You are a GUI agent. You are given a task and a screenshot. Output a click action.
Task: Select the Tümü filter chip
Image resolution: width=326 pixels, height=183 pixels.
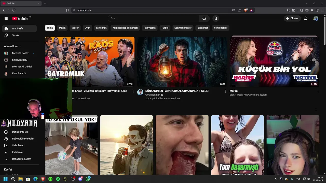pyautogui.click(x=50, y=28)
